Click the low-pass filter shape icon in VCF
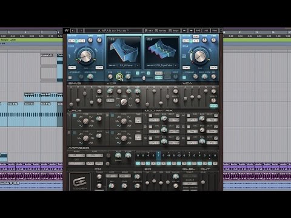The width and height of the screenshot is (291, 218). coord(118,99)
